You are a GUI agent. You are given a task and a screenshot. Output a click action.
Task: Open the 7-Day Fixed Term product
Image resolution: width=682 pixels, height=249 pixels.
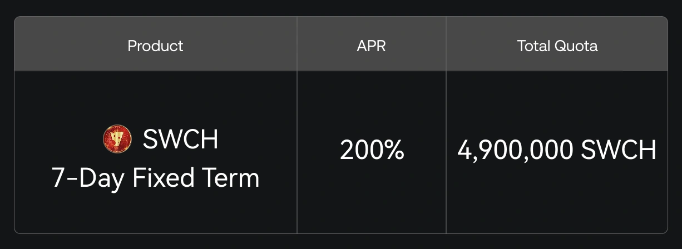[155, 178]
